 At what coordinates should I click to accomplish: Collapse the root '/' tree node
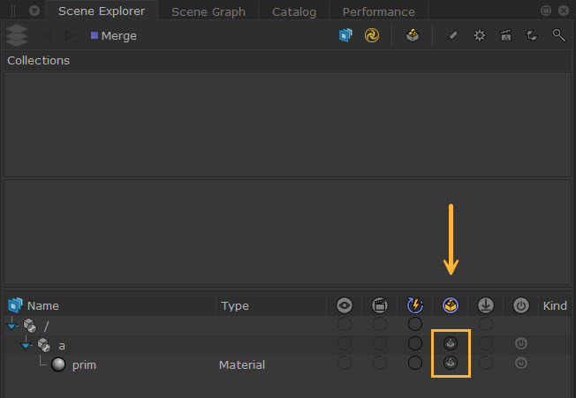click(11, 326)
